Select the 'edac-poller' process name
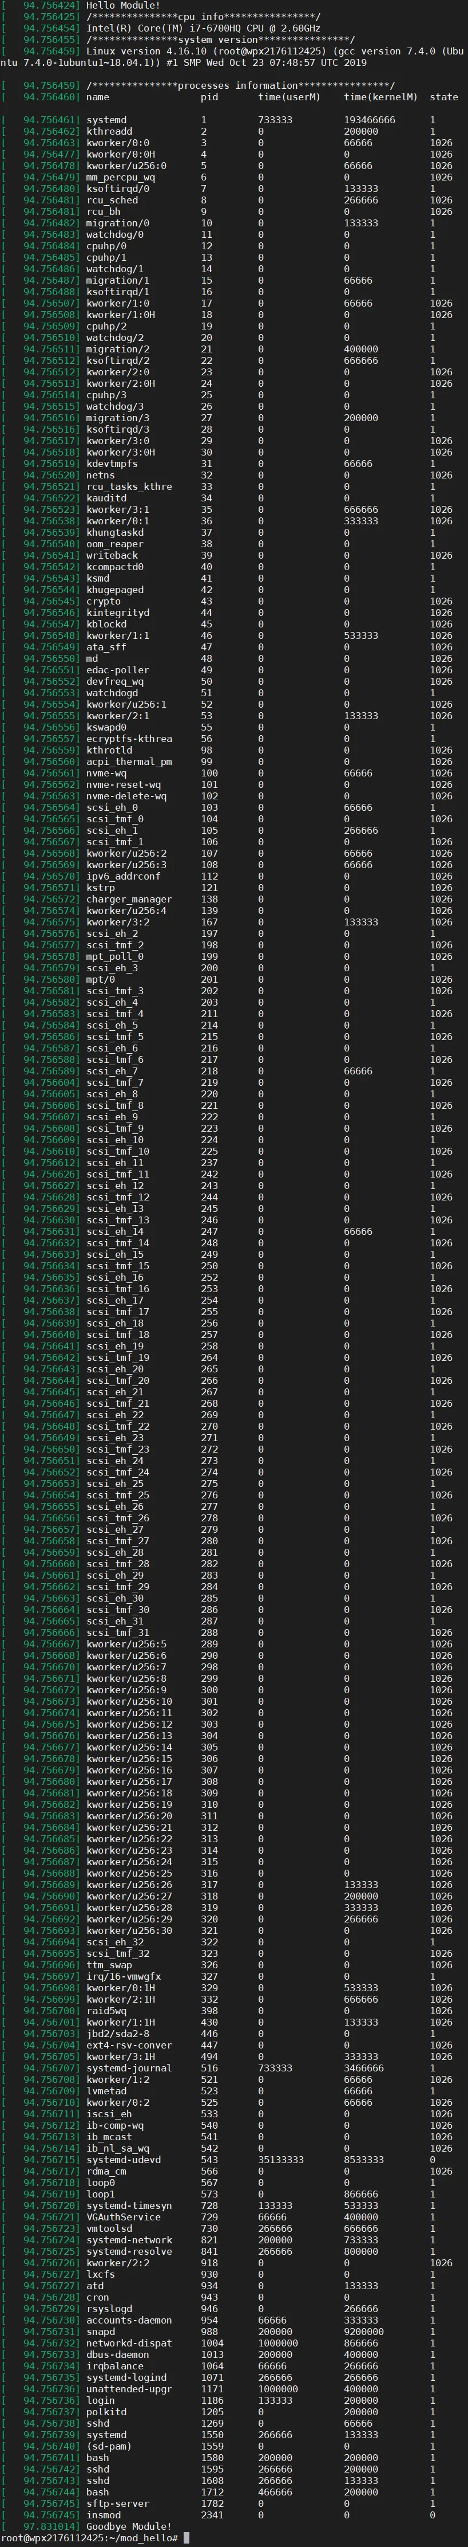This screenshot has height=2547, width=468. tap(117, 670)
